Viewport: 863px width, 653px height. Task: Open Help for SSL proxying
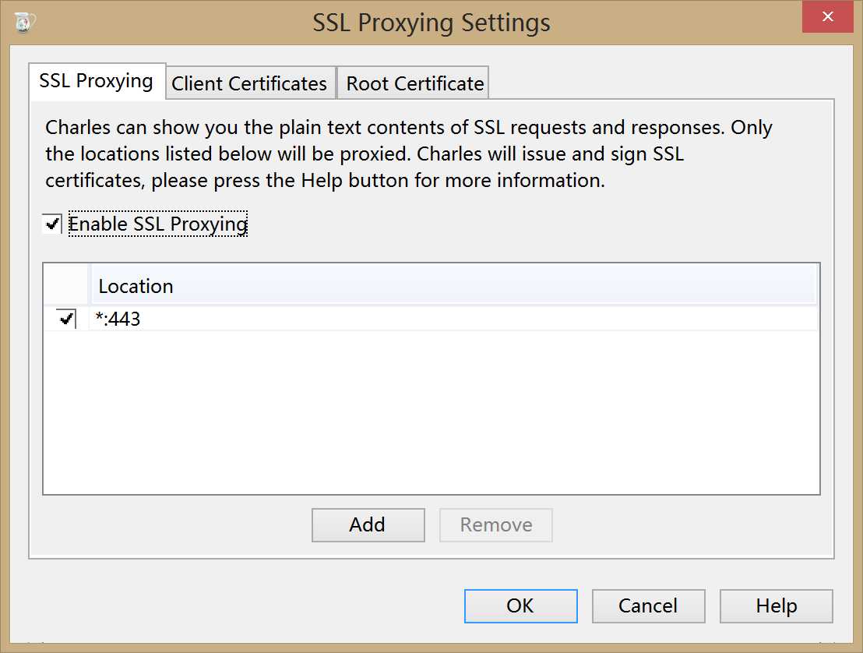coord(776,606)
